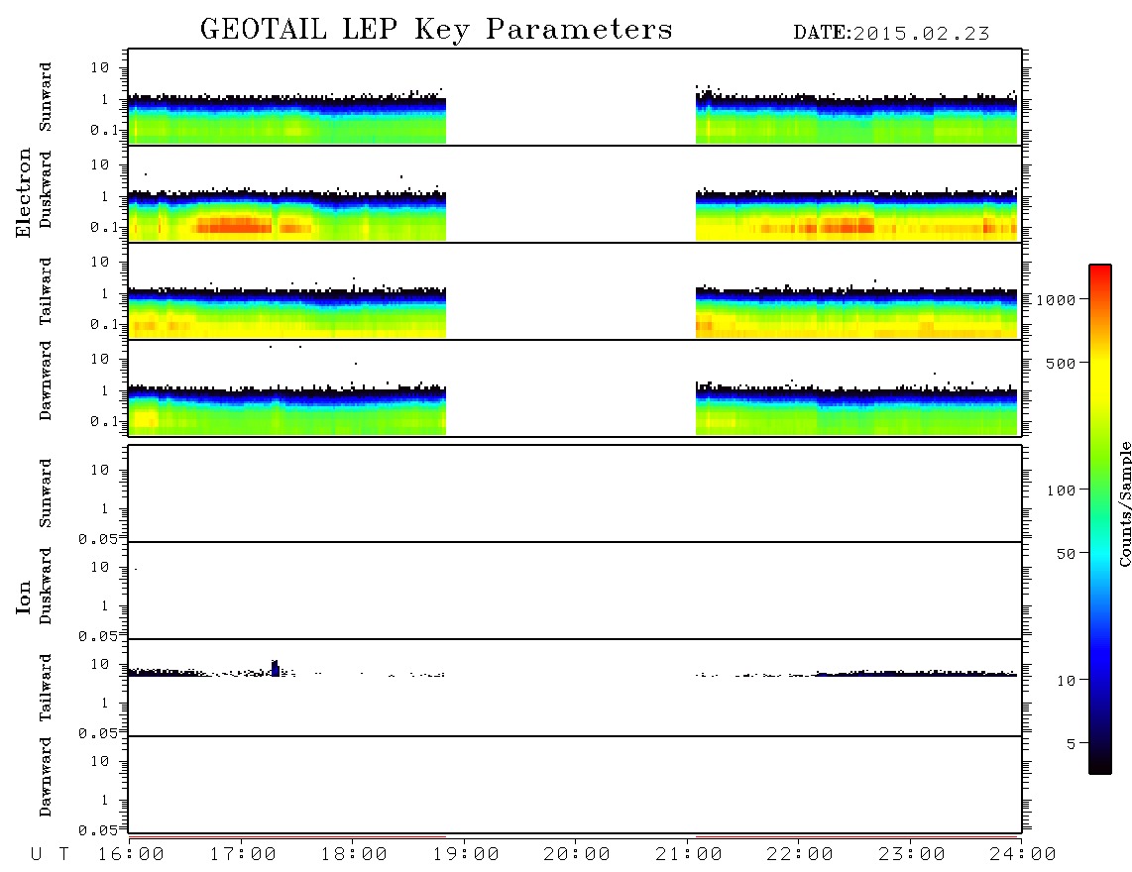1132x872 pixels.
Task: Select the "20:00" time tick label
Action: click(x=578, y=855)
